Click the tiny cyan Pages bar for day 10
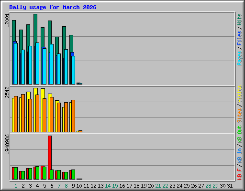Viewport: 245px width, 191px height. click(x=80, y=84)
